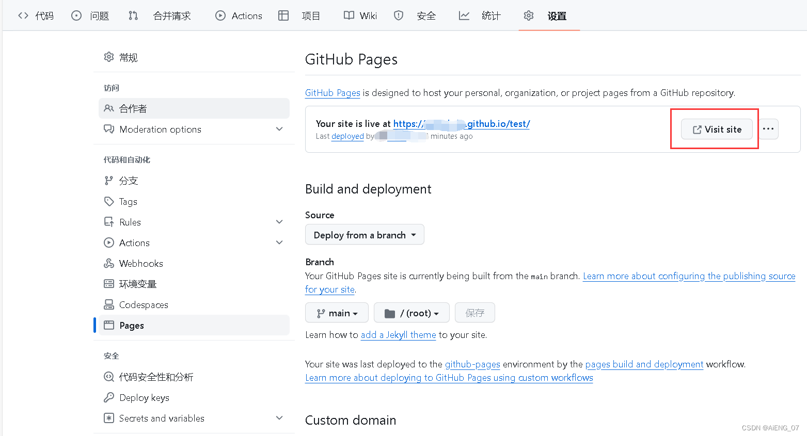The height and width of the screenshot is (436, 807).
Task: Click the key icon next to Deploy keys
Action: click(109, 397)
